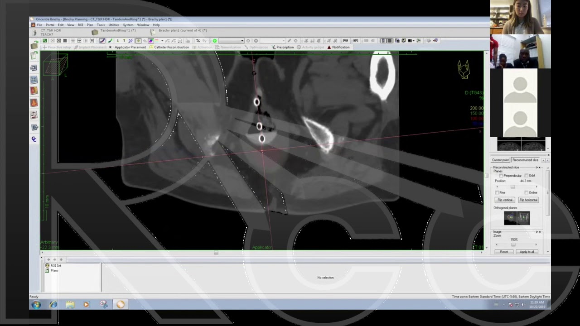This screenshot has width=580, height=326.
Task: Click the green circle toolbar icon
Action: [x=215, y=41]
